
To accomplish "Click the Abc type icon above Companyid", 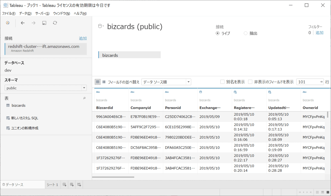I will coord(132,92).
